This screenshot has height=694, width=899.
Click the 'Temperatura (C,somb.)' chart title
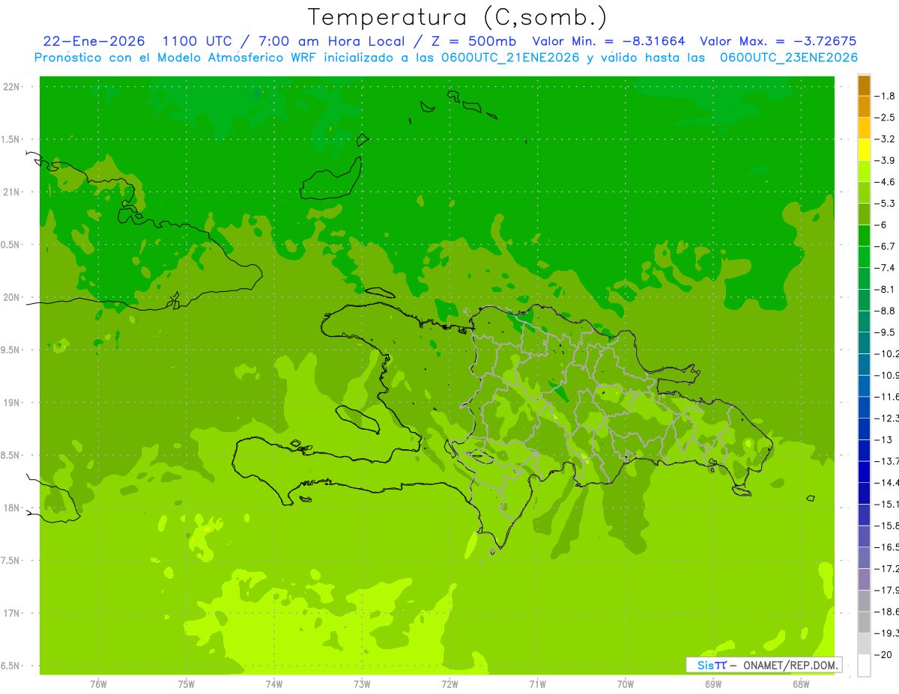tap(458, 16)
